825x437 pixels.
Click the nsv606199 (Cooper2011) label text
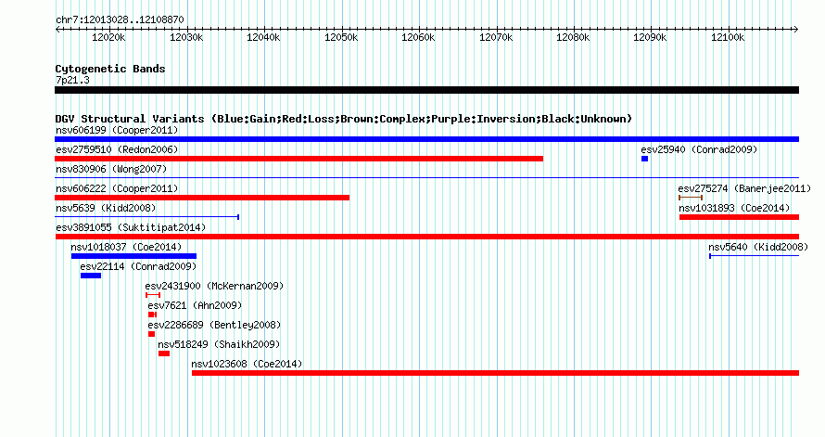click(117, 130)
